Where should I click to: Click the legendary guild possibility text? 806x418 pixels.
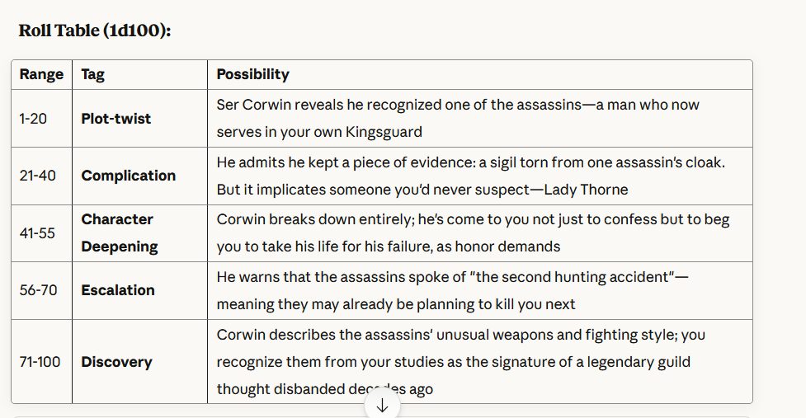(460, 362)
